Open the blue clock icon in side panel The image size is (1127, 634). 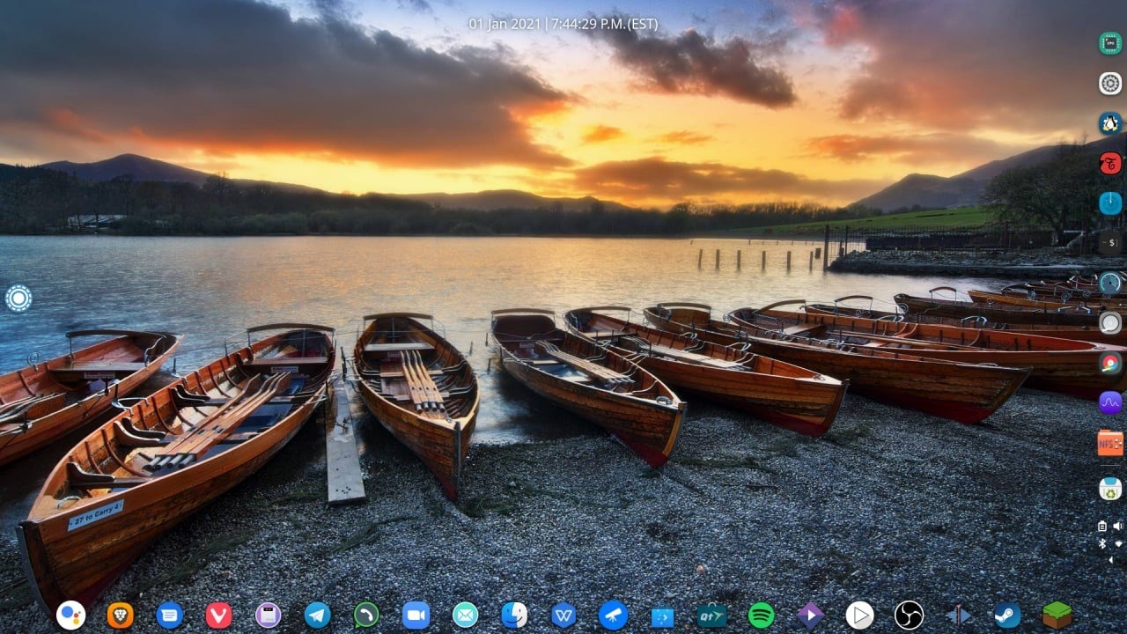point(1110,203)
